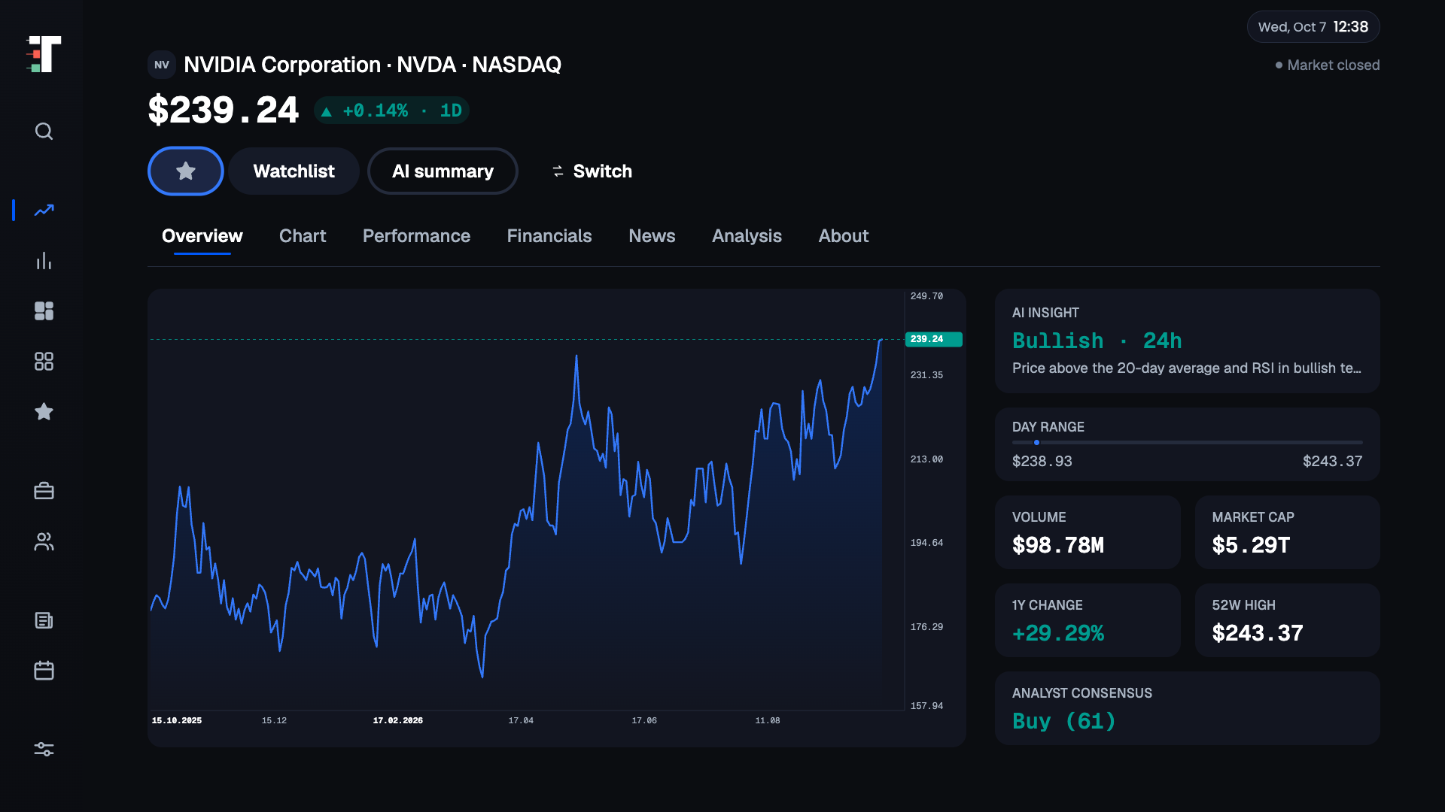This screenshot has width=1445, height=812.
Task: Open the news feed sidebar icon
Action: coord(44,620)
